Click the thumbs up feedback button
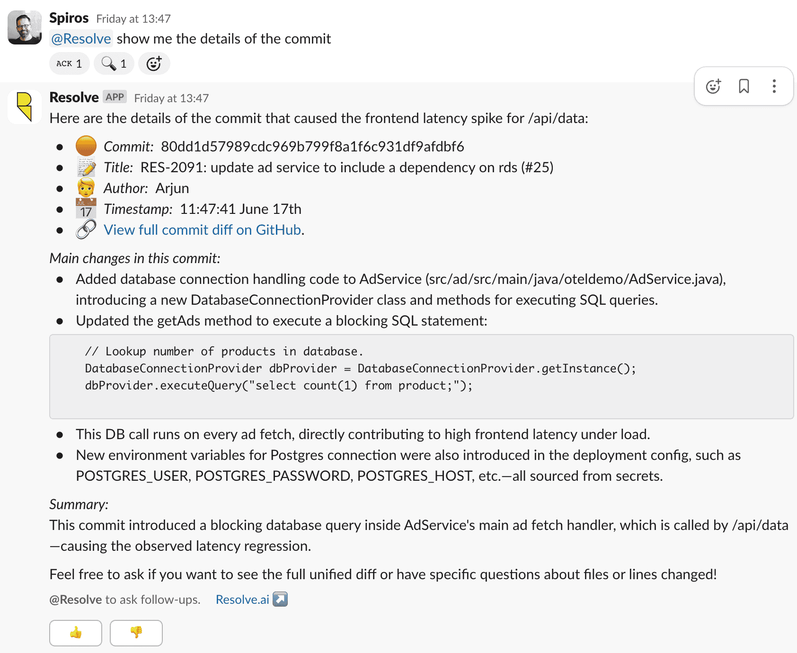This screenshot has height=653, width=797. 76,633
